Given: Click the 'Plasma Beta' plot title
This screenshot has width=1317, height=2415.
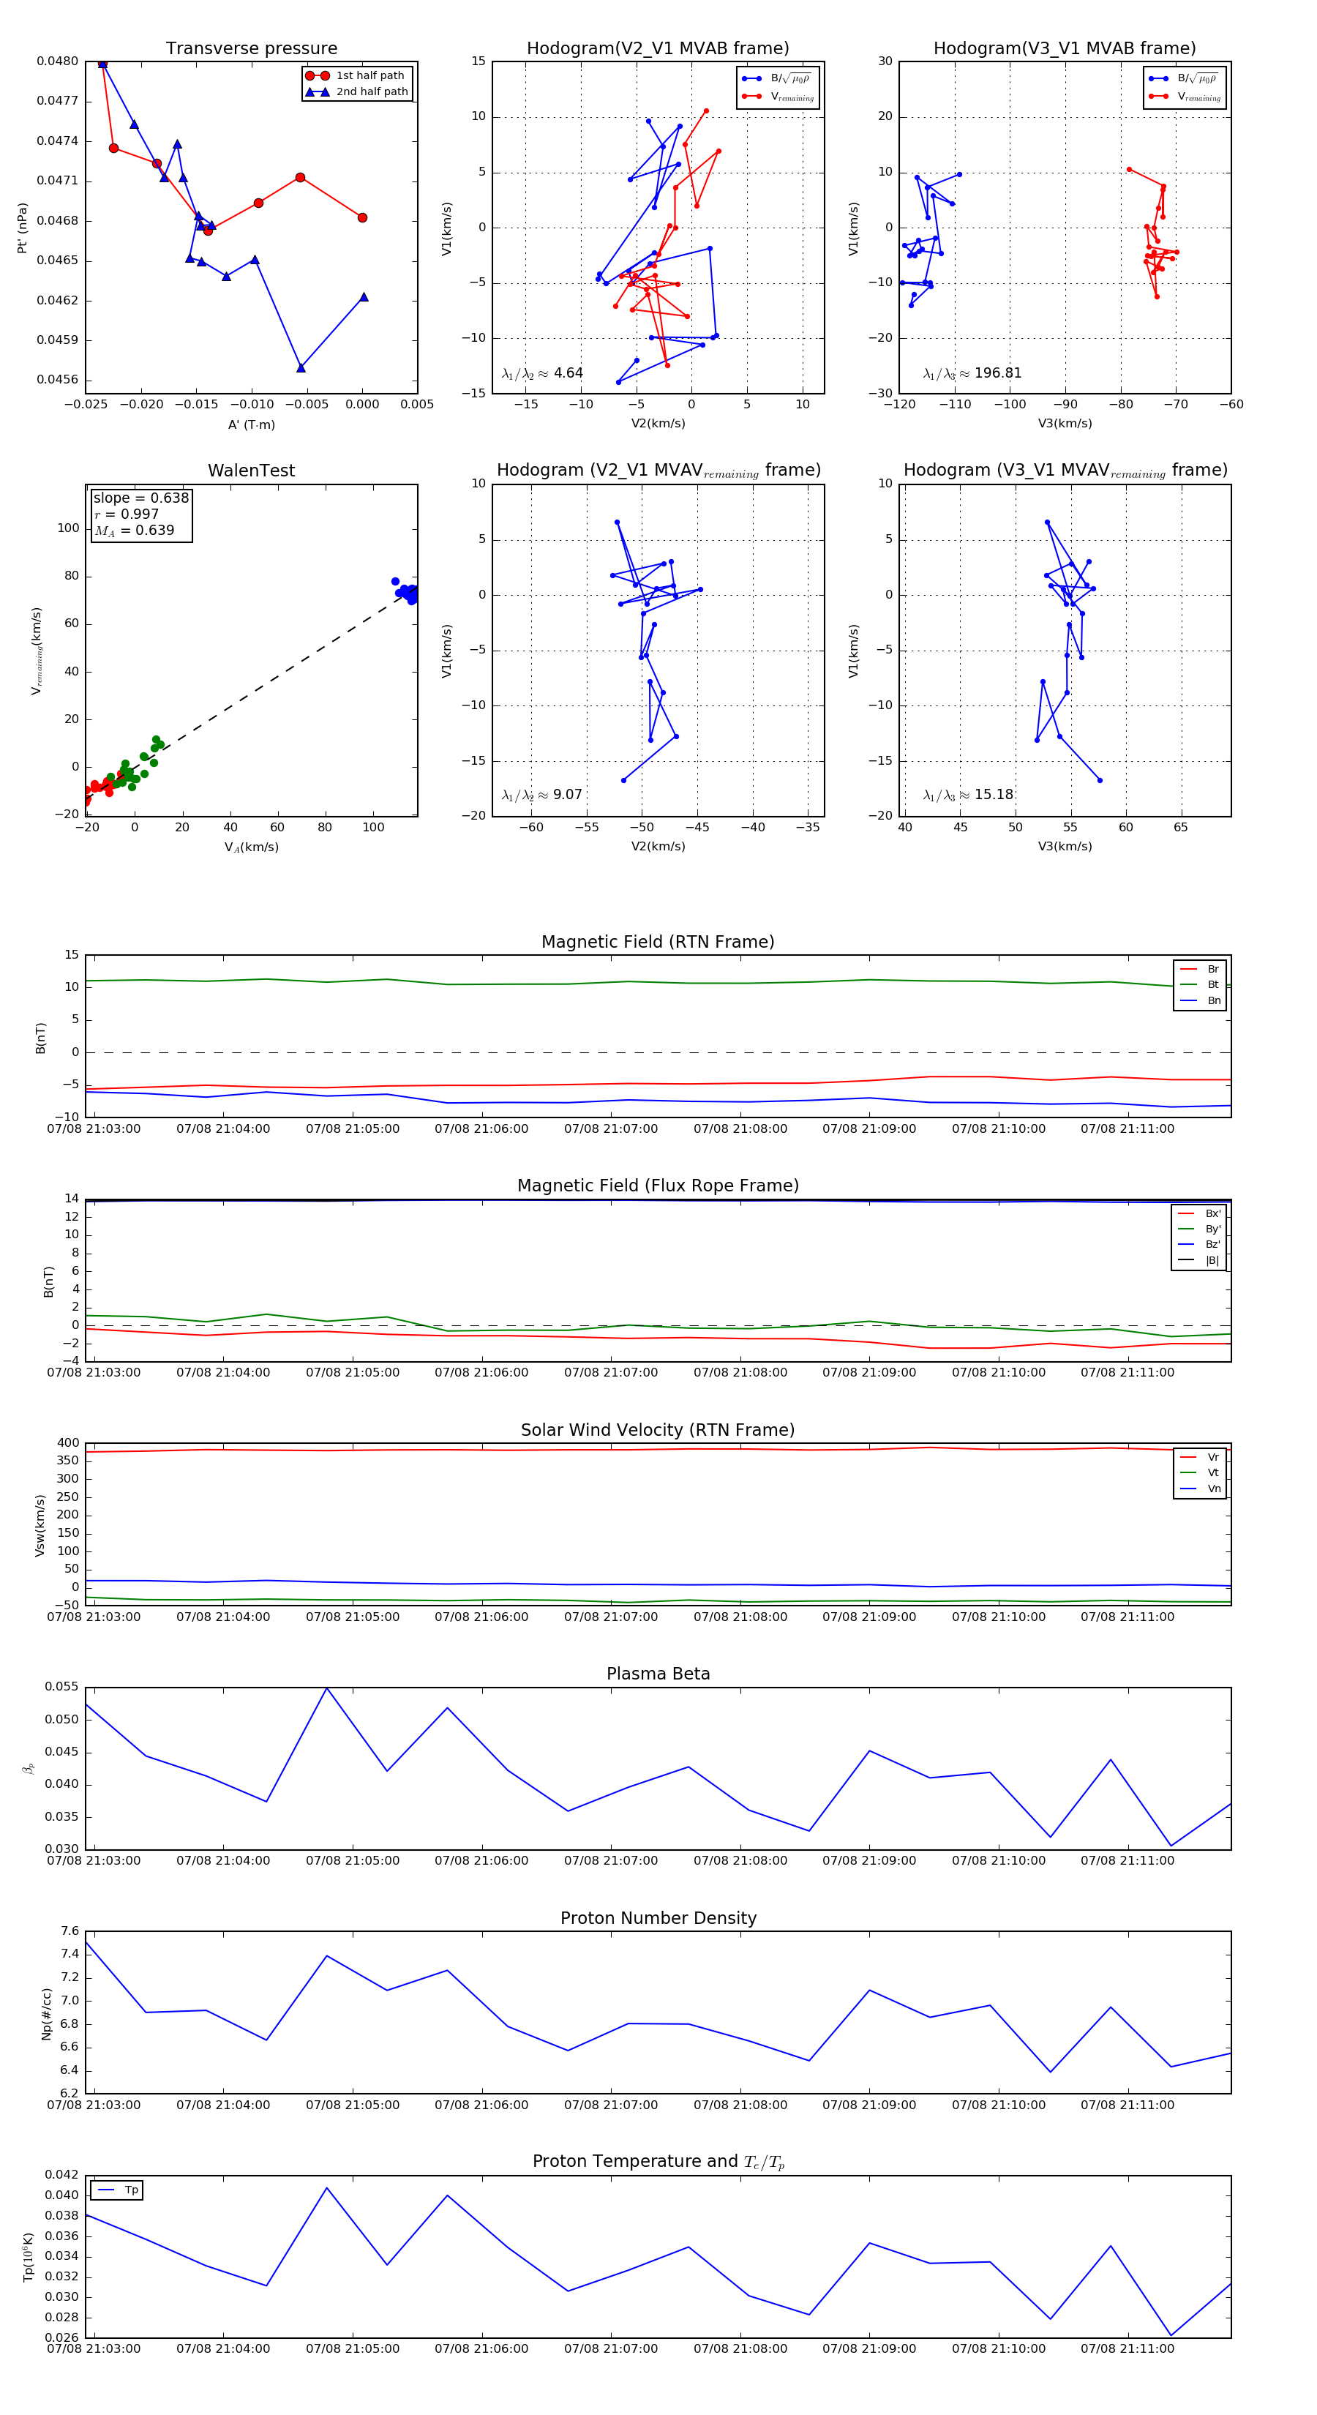Looking at the screenshot, I should pos(658,1674).
